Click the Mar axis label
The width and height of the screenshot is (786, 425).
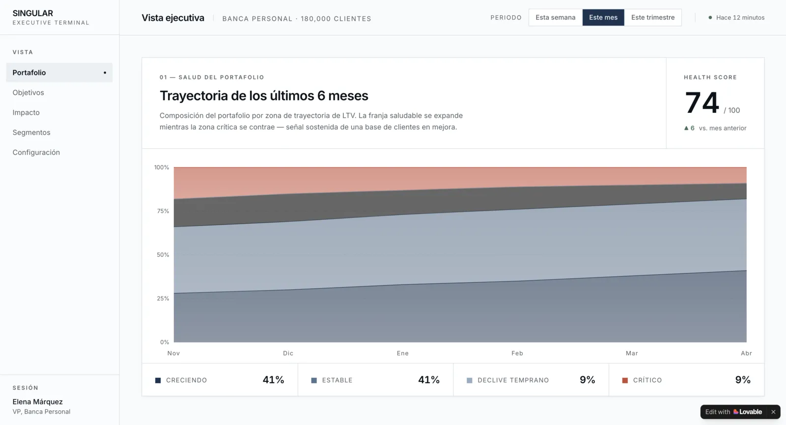pyautogui.click(x=632, y=353)
